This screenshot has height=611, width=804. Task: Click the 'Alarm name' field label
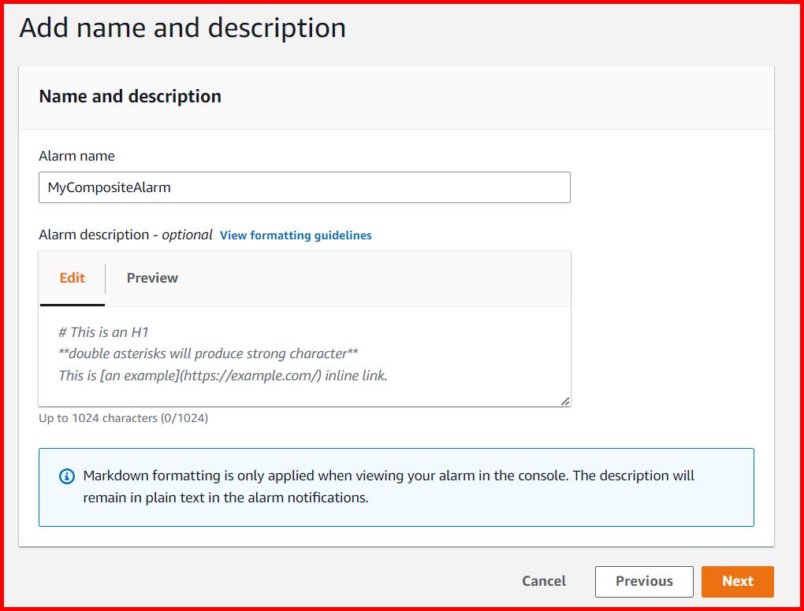pyautogui.click(x=76, y=156)
